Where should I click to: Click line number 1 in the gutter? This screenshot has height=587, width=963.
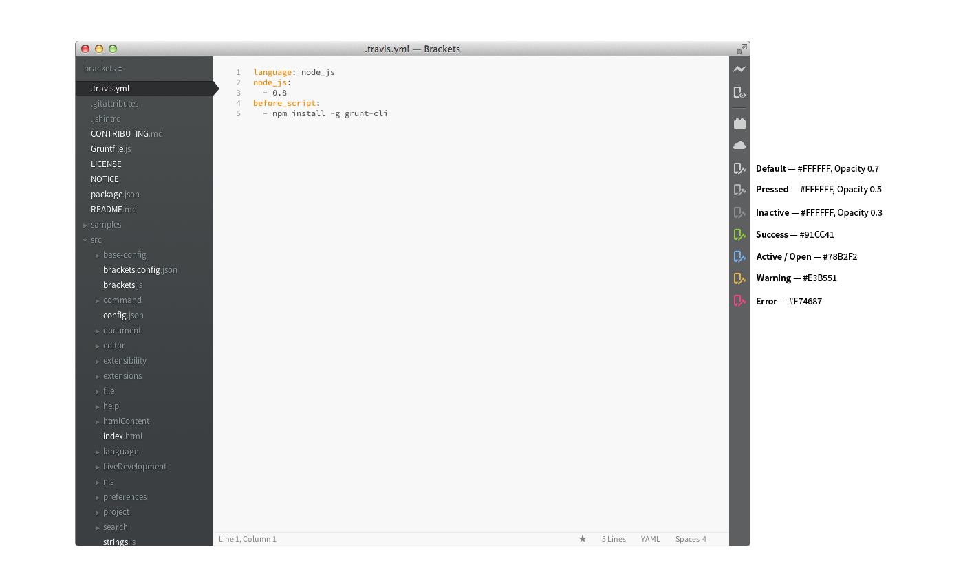(x=238, y=72)
